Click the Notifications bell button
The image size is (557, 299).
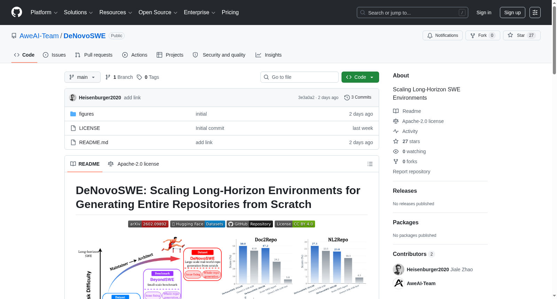tap(442, 35)
